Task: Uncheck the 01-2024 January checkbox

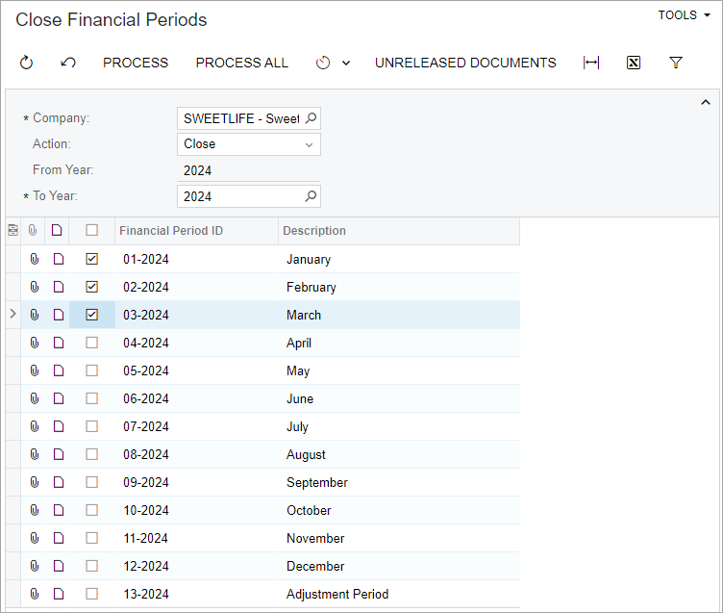Action: tap(92, 259)
